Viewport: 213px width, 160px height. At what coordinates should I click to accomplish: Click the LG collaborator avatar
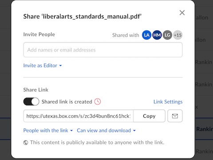point(167,35)
